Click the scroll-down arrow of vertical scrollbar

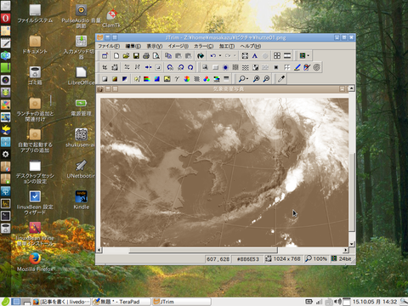pos(352,244)
